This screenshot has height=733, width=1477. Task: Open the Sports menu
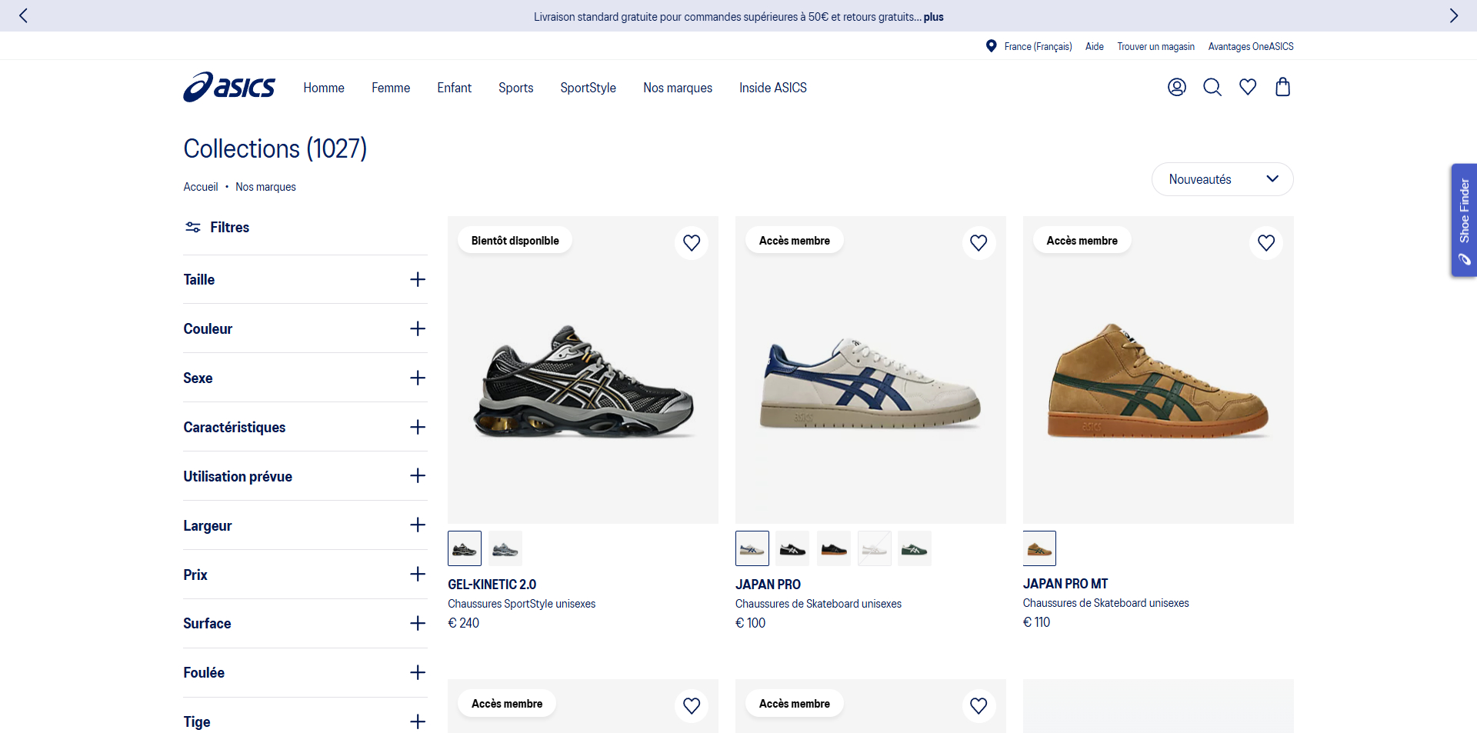coord(515,88)
